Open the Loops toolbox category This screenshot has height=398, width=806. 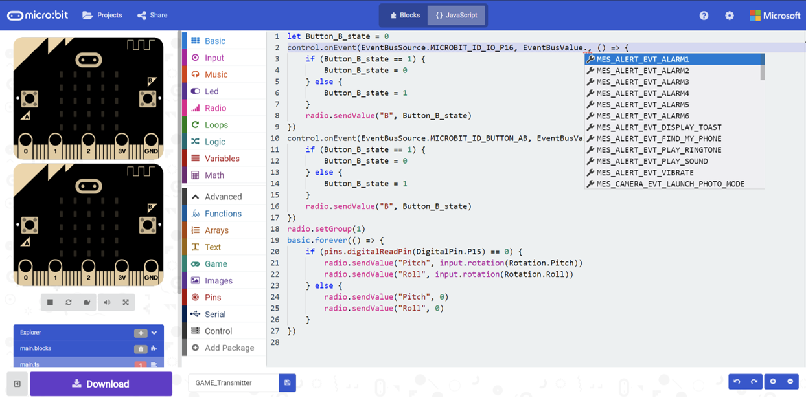coord(224,125)
